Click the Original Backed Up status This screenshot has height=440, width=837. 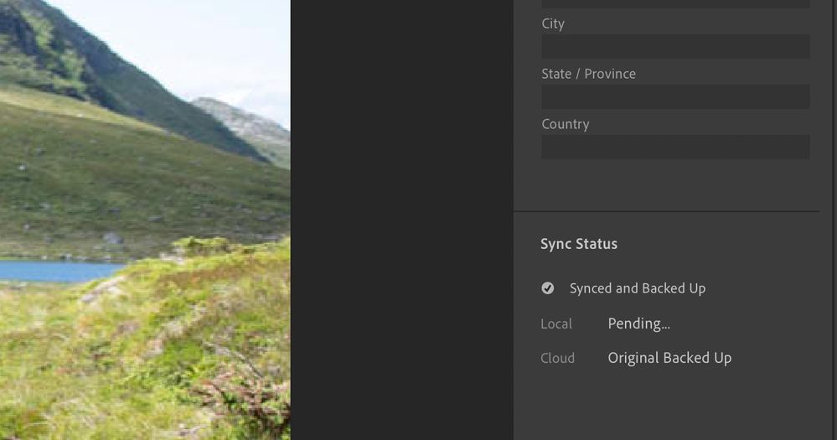669,358
